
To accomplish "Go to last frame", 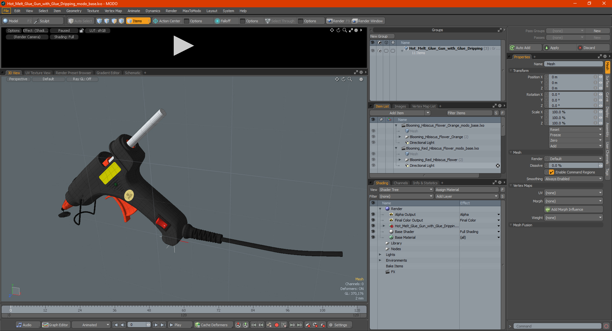I will 163,325.
